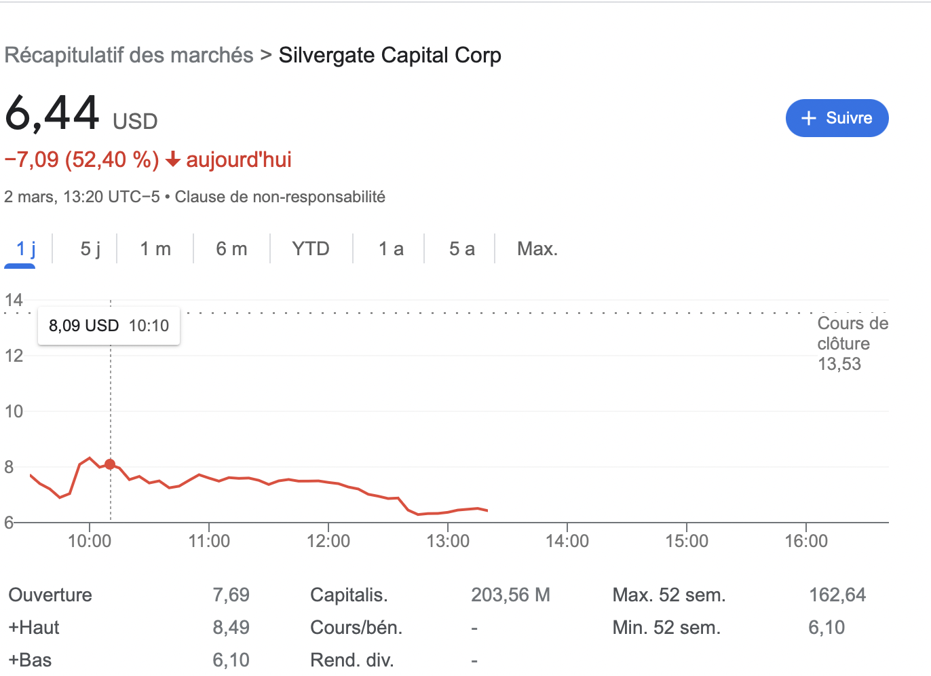This screenshot has height=676, width=931.
Task: Click the 13:00 time axis label
Action: click(448, 541)
